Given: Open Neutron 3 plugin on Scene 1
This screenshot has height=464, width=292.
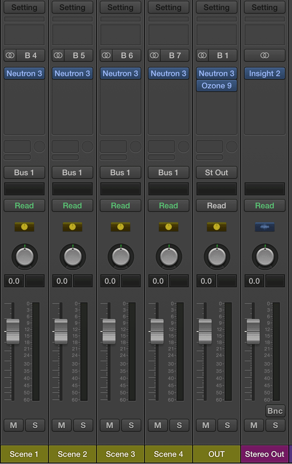Looking at the screenshot, I should (x=24, y=73).
